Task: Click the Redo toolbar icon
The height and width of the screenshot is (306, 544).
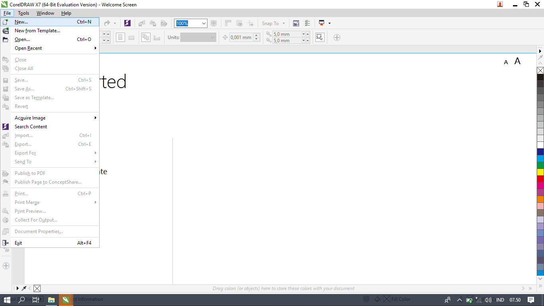Action: coord(107,23)
